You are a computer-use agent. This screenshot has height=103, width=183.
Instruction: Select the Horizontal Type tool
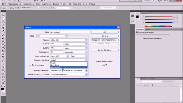click(x=3, y=64)
